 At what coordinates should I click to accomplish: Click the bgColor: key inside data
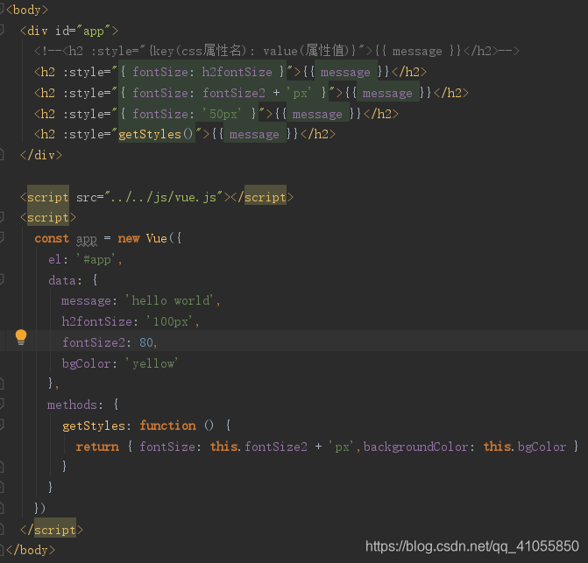(x=89, y=363)
